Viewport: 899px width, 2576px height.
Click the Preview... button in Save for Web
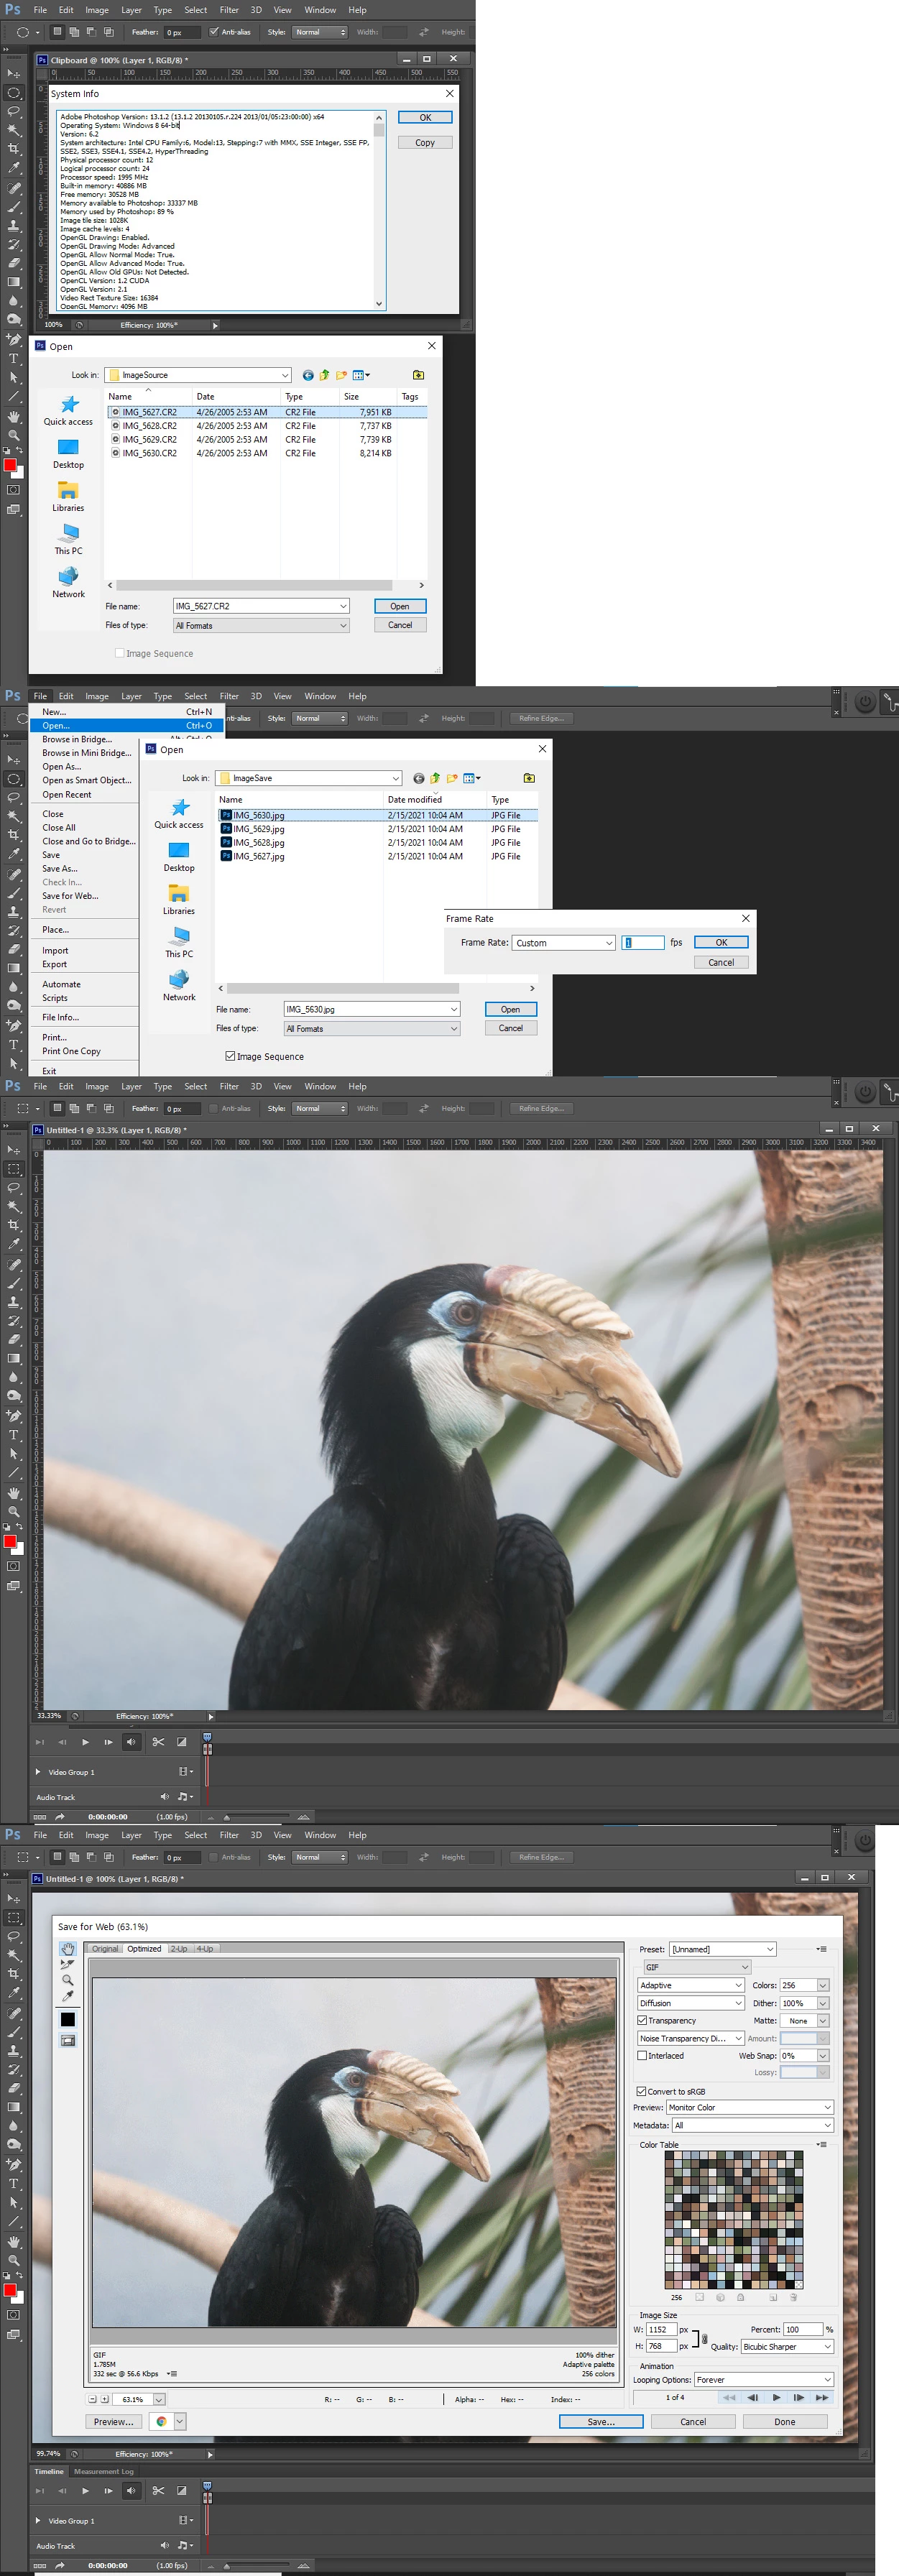click(x=113, y=2422)
